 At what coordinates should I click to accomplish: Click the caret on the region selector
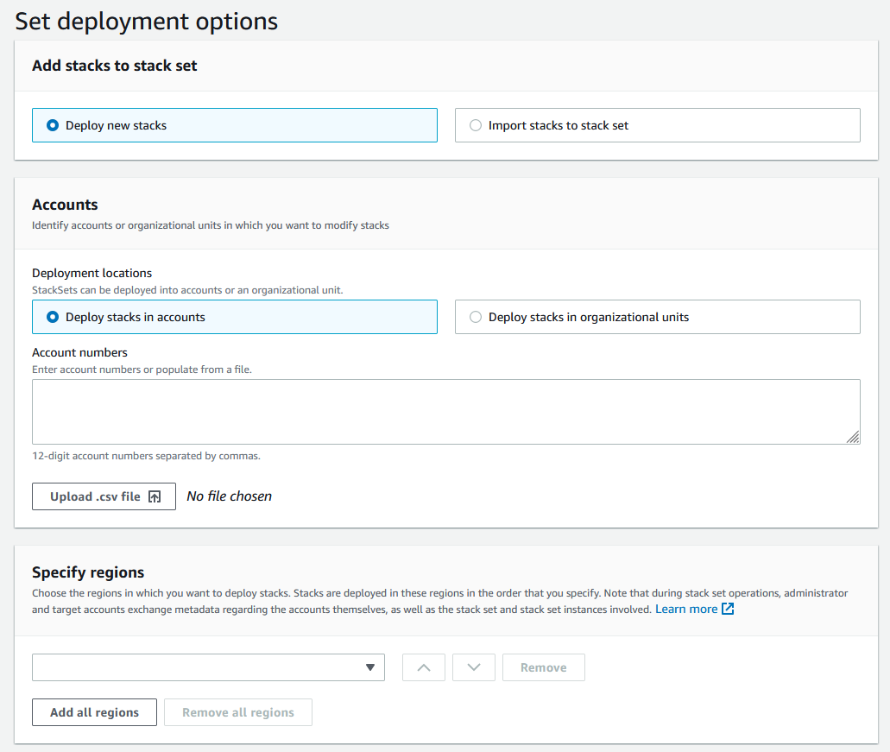tap(372, 667)
